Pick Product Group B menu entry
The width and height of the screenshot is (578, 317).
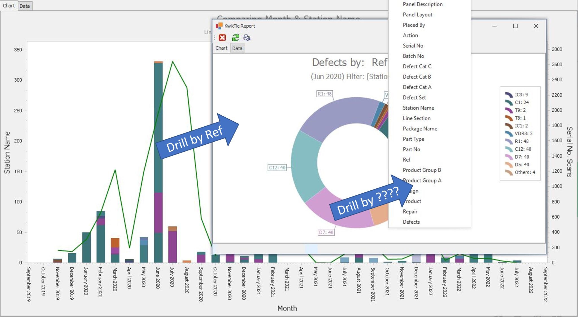click(x=422, y=170)
